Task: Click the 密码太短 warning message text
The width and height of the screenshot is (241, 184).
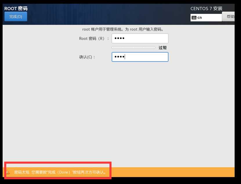Action: pyautogui.click(x=60, y=172)
